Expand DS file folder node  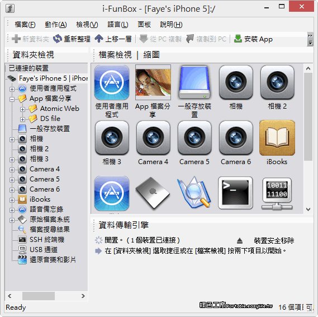22,119
